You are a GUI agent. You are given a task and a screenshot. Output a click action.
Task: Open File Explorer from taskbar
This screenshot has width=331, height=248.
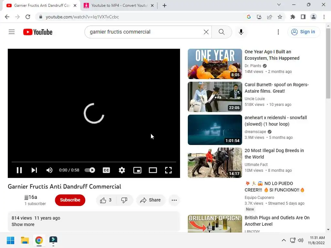[x=25, y=240]
